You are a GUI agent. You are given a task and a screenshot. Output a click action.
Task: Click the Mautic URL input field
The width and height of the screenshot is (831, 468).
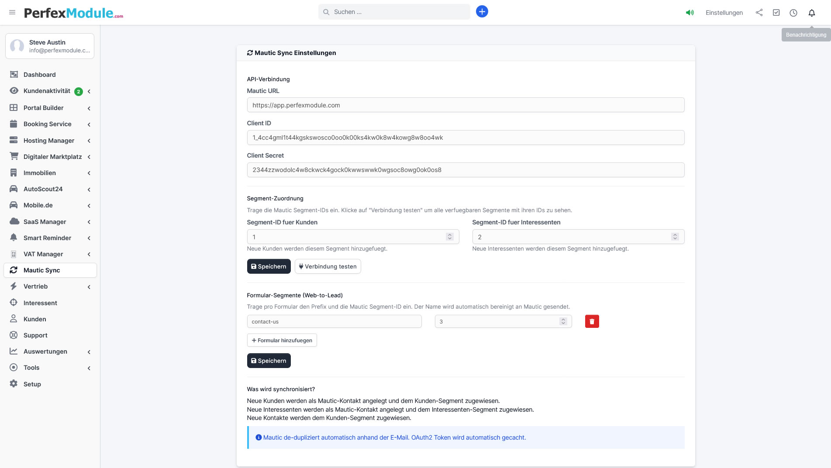465,105
